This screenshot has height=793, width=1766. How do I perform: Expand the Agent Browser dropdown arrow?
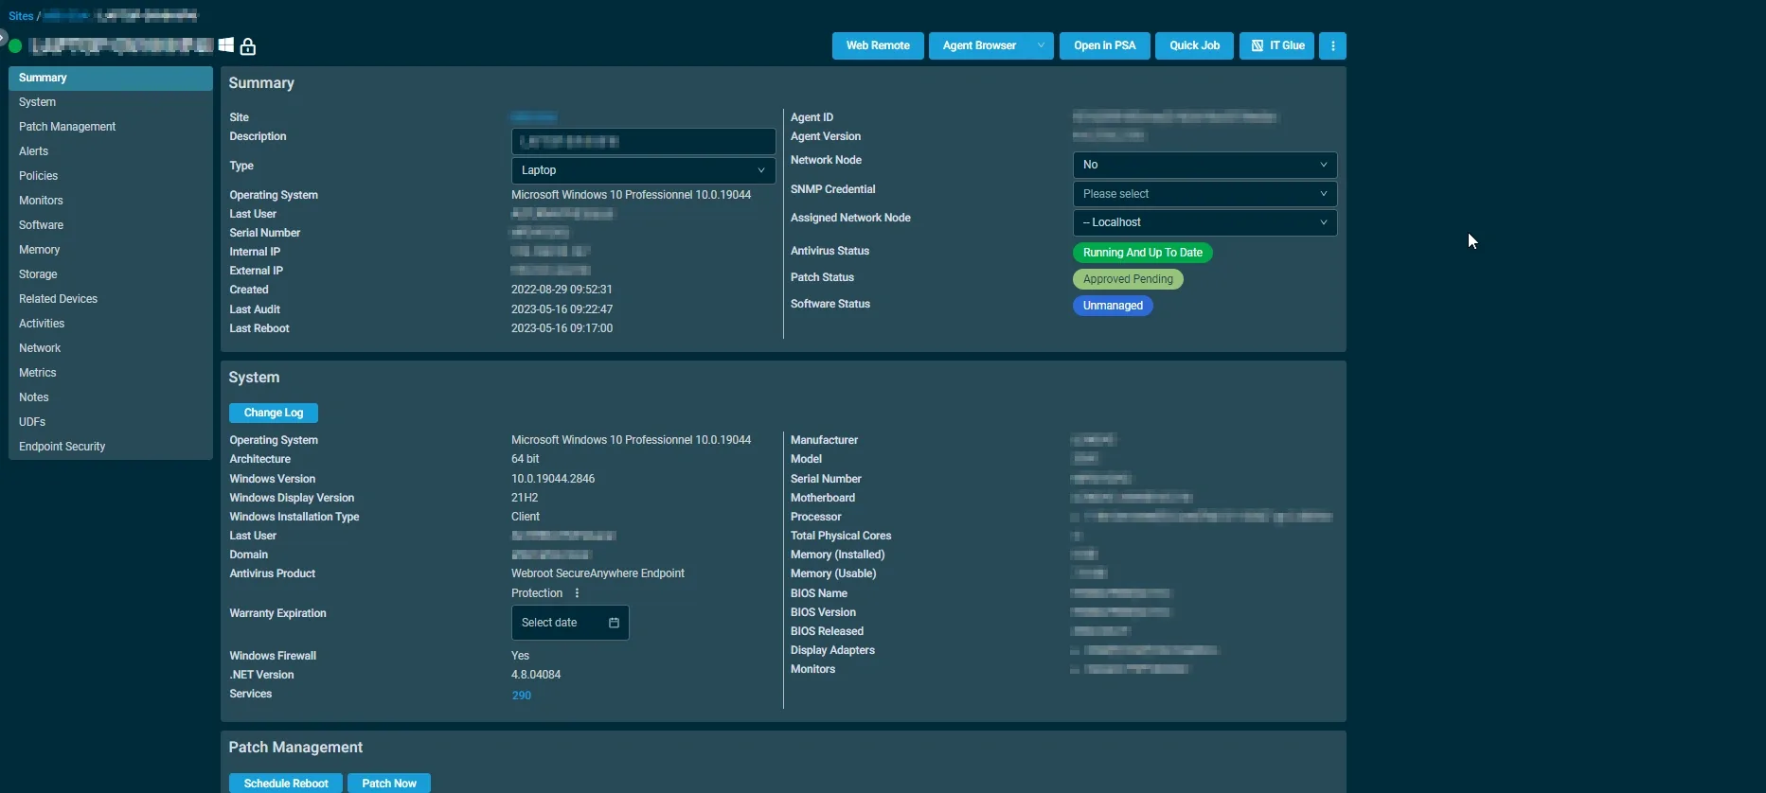[1041, 45]
